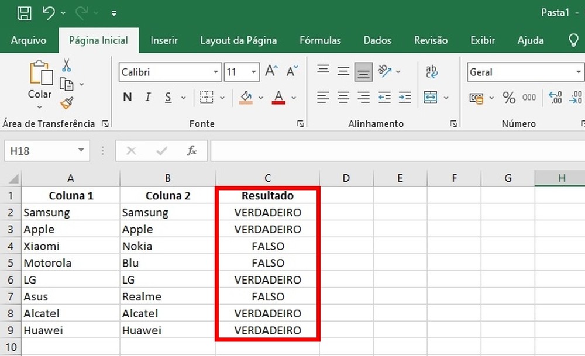Click the Save icon in Quick Access Toolbar
This screenshot has width=585, height=356.
[23, 12]
